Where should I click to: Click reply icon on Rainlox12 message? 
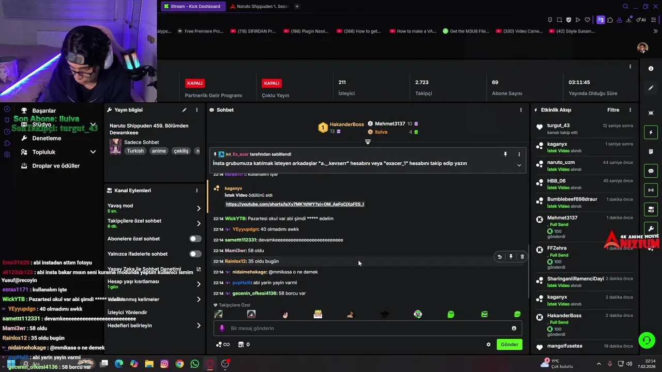coord(499,257)
